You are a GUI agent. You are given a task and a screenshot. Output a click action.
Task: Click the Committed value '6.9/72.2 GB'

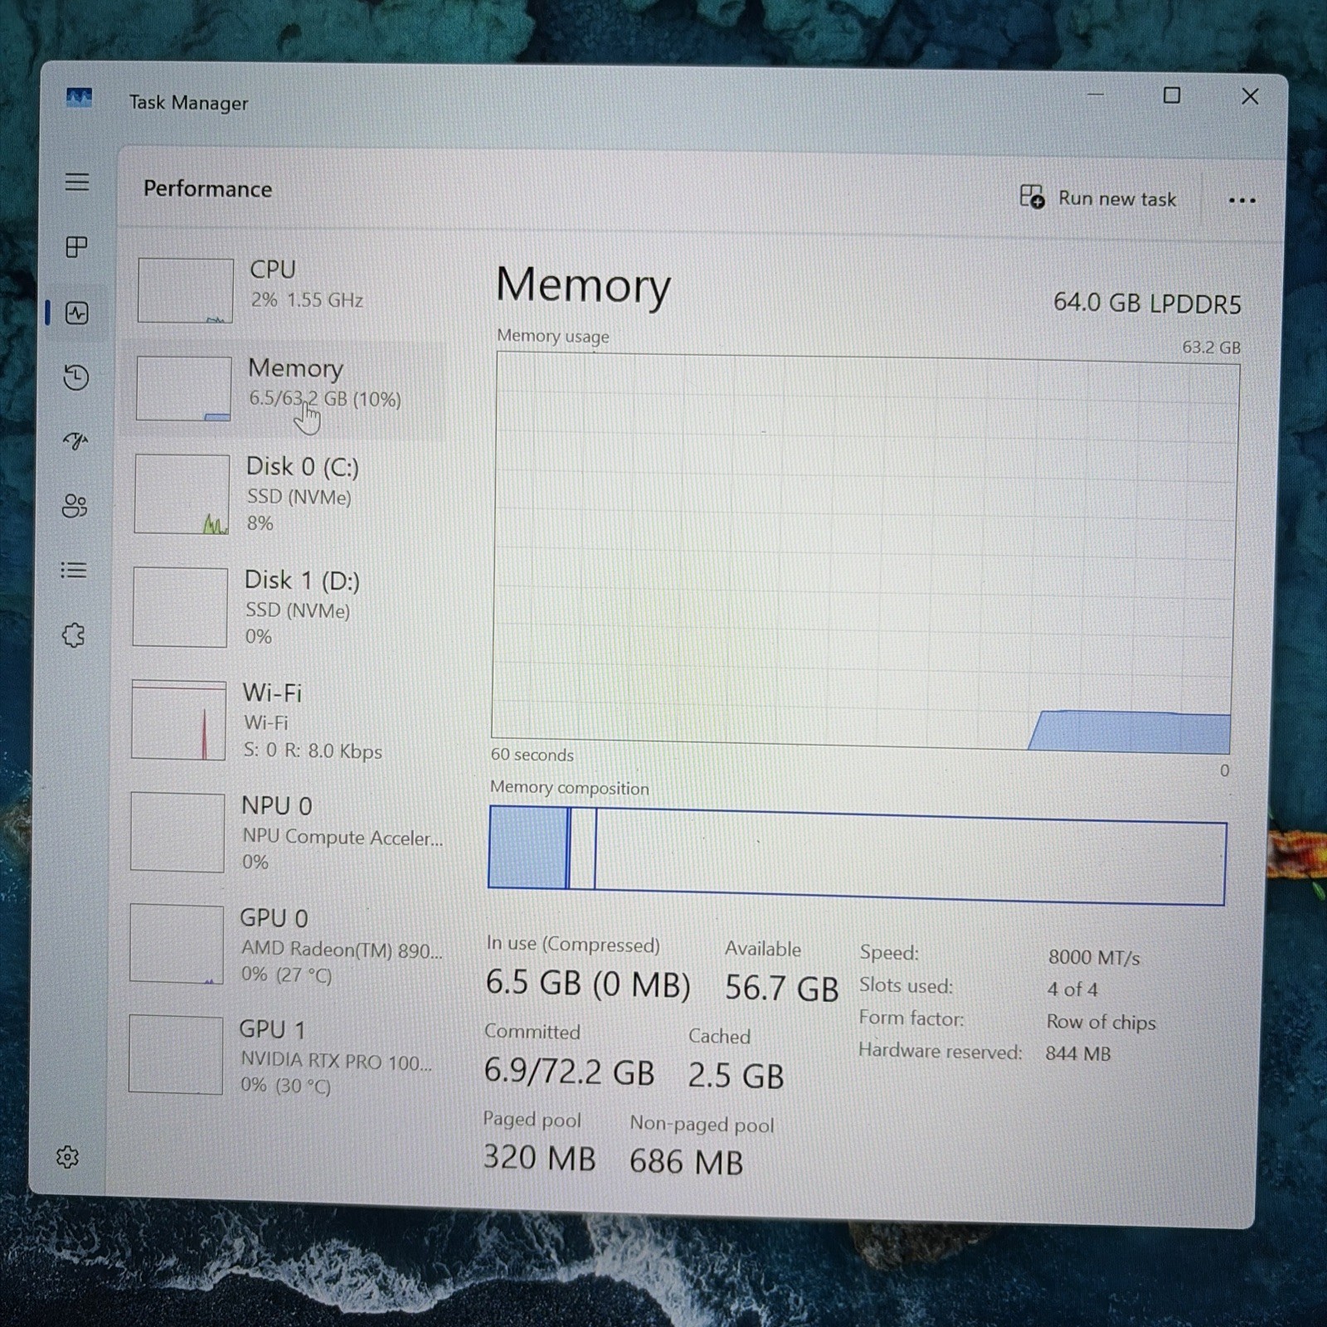pos(569,1072)
